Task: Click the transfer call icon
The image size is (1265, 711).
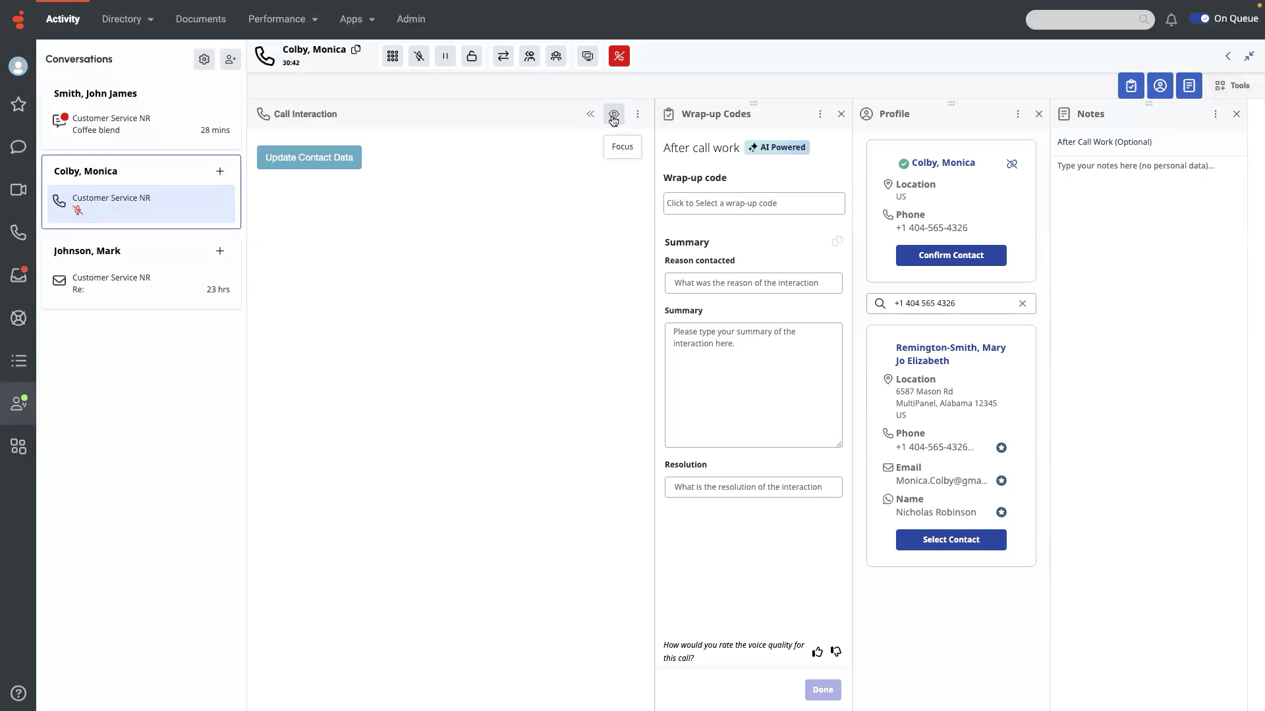Action: (x=503, y=57)
